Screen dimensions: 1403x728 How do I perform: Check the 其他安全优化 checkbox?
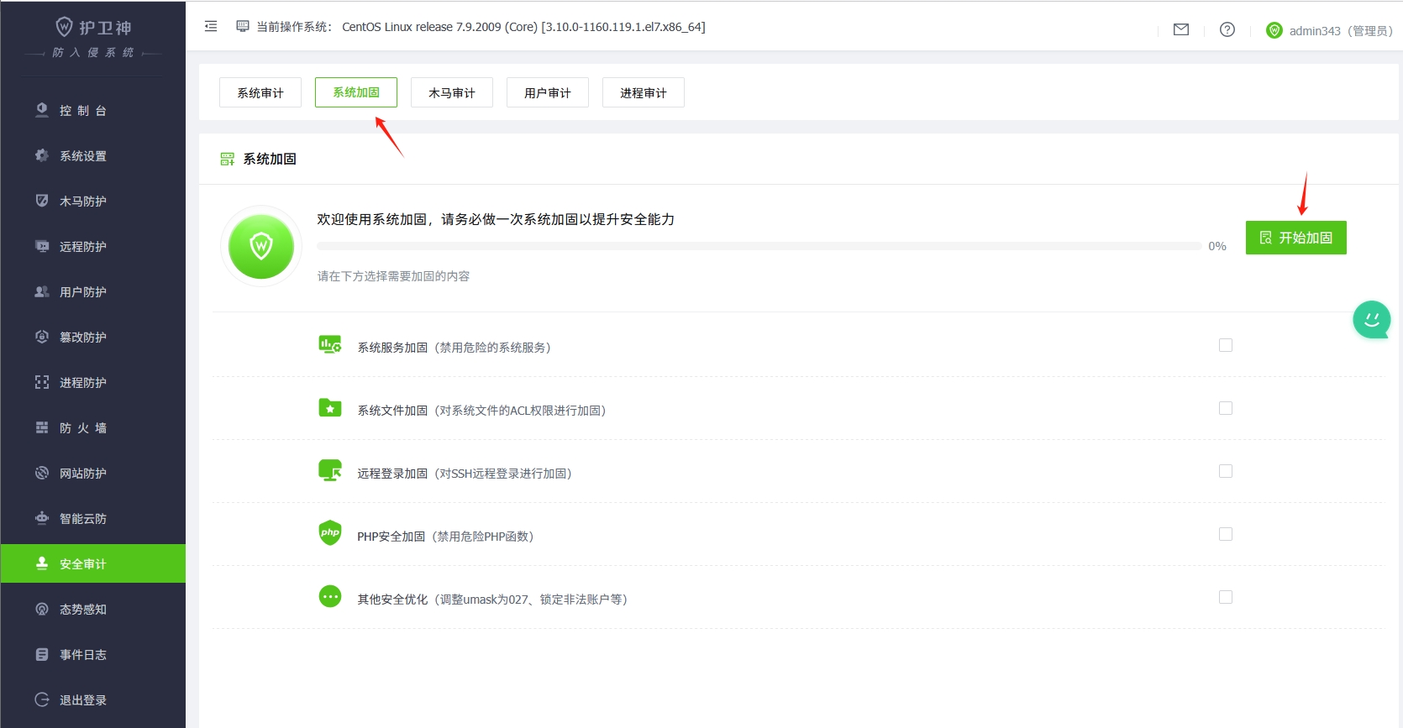1226,597
